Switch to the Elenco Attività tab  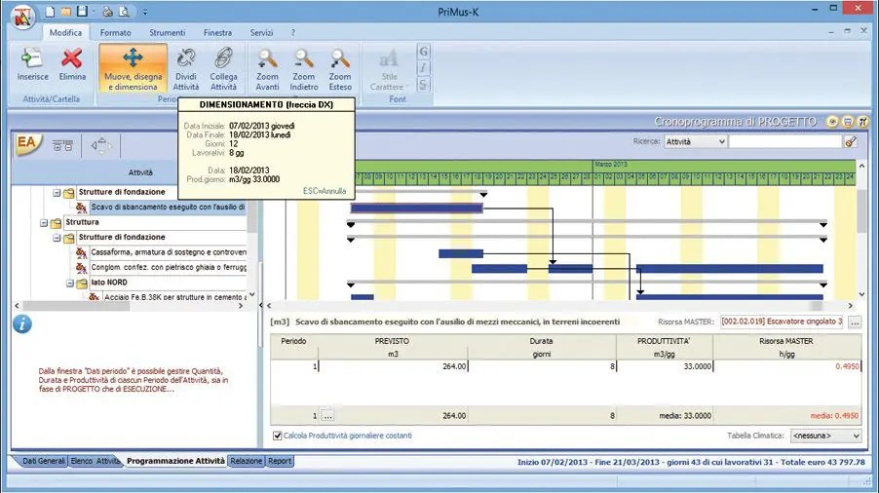[x=95, y=461]
